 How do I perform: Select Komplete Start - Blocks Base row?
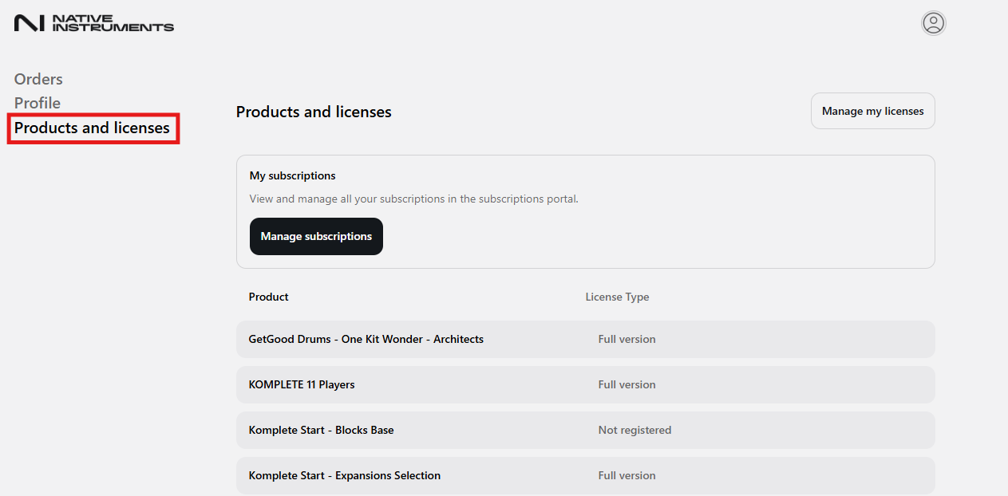pos(585,430)
